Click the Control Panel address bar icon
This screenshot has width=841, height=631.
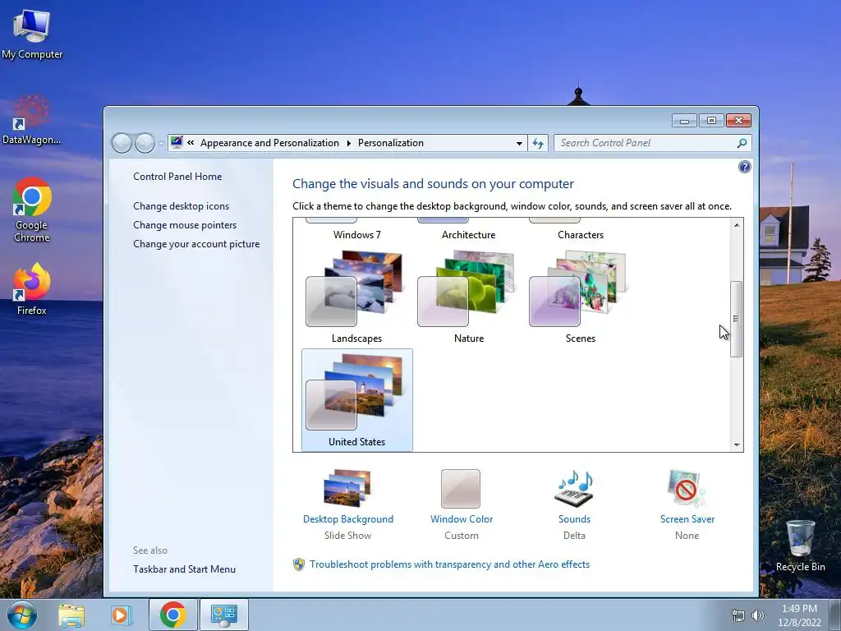177,142
